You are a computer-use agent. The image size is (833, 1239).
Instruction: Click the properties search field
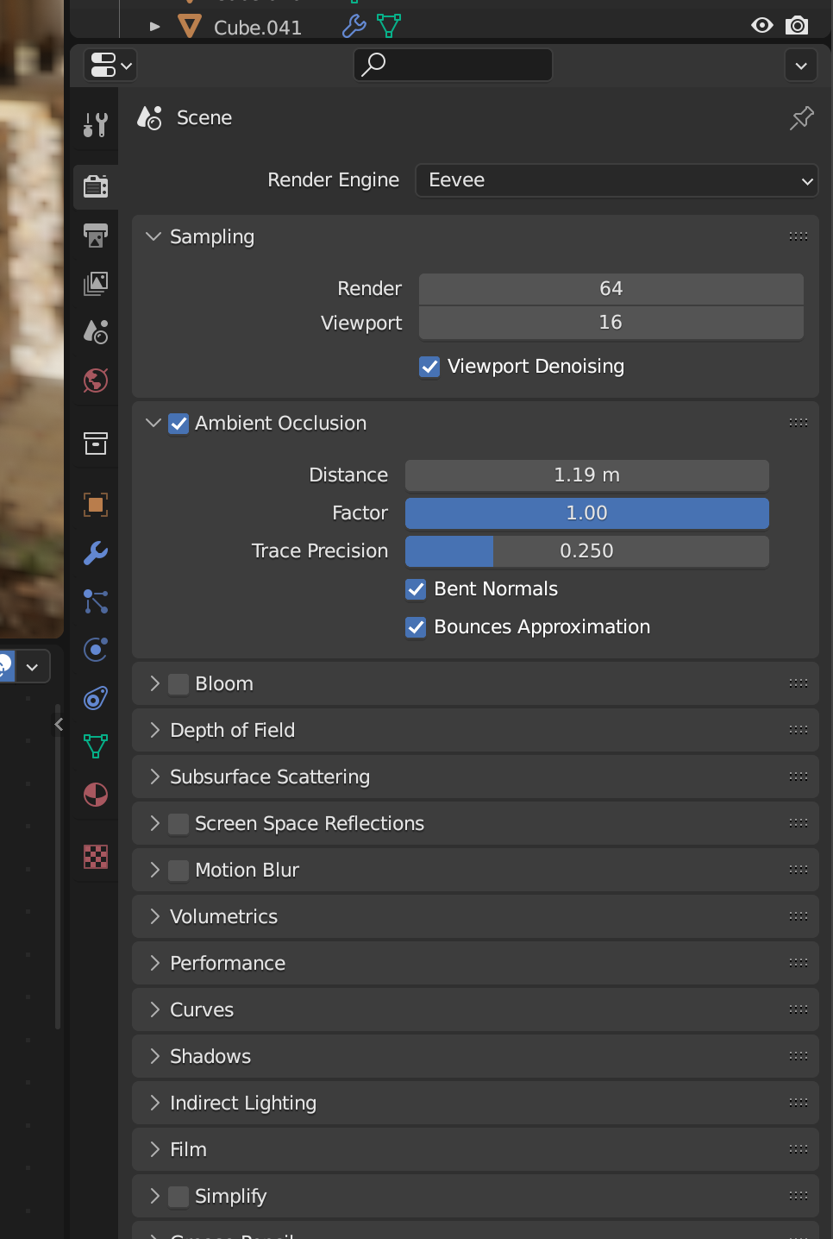[454, 65]
